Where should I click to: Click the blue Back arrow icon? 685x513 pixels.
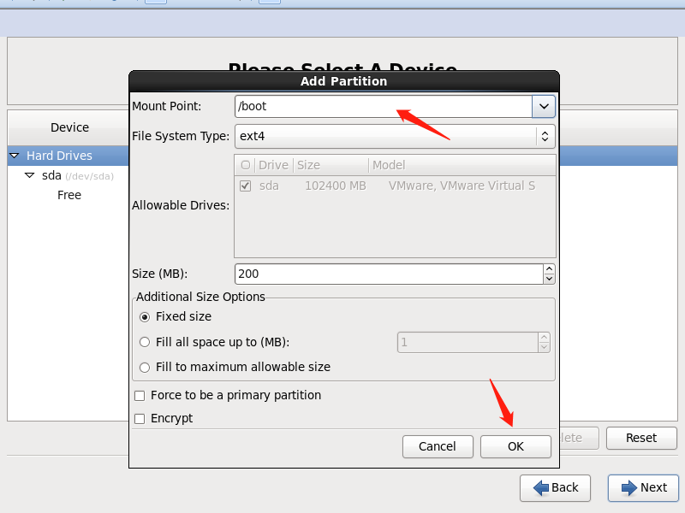click(541, 487)
